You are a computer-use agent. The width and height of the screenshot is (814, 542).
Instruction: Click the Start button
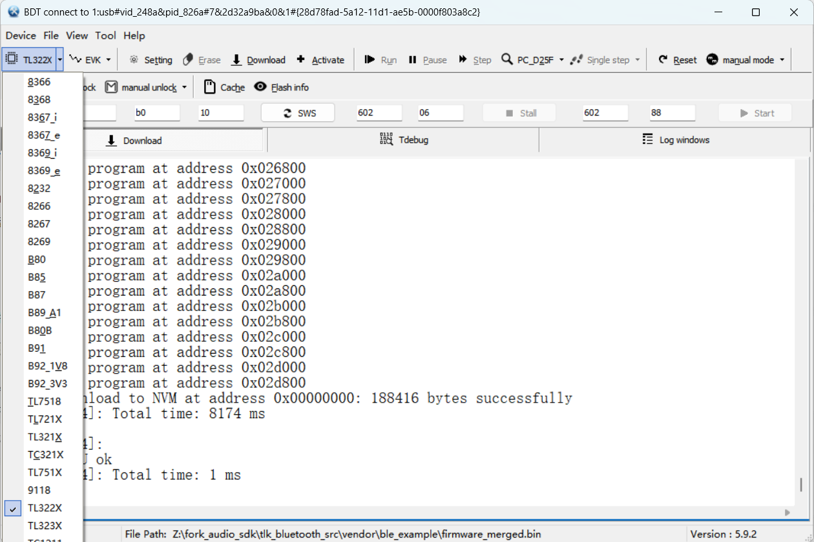click(755, 113)
